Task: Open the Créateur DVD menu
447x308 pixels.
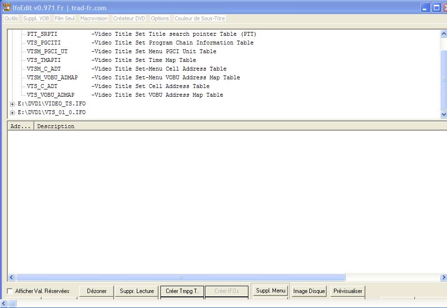Action: click(129, 18)
